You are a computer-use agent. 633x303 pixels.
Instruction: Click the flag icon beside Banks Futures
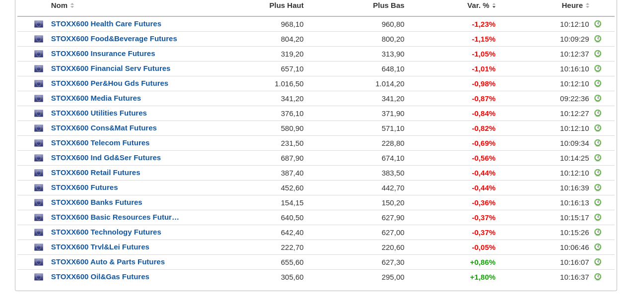39,202
